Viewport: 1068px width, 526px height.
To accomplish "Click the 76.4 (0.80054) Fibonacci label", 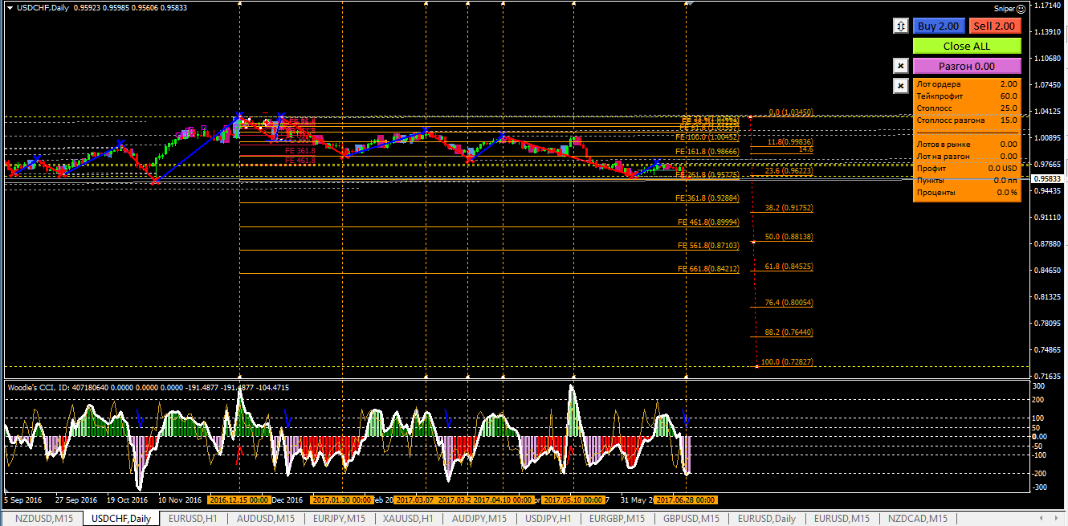I will [789, 303].
